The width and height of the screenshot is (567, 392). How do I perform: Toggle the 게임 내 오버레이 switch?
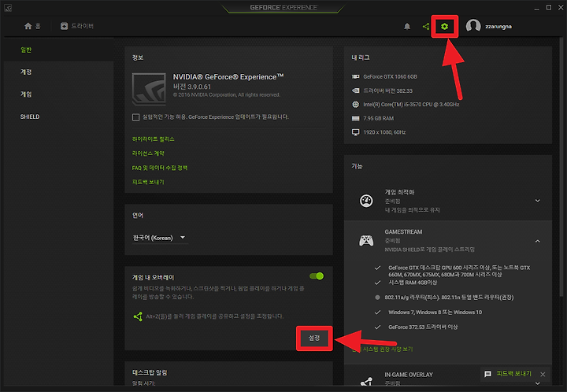[x=317, y=276]
